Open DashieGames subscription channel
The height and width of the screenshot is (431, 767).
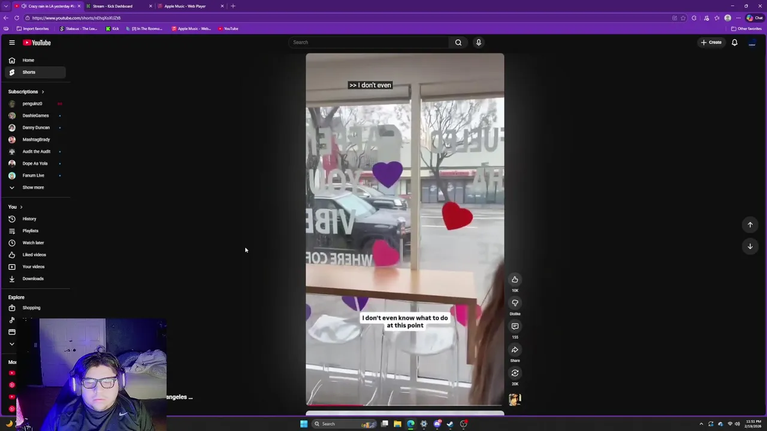[x=35, y=116]
